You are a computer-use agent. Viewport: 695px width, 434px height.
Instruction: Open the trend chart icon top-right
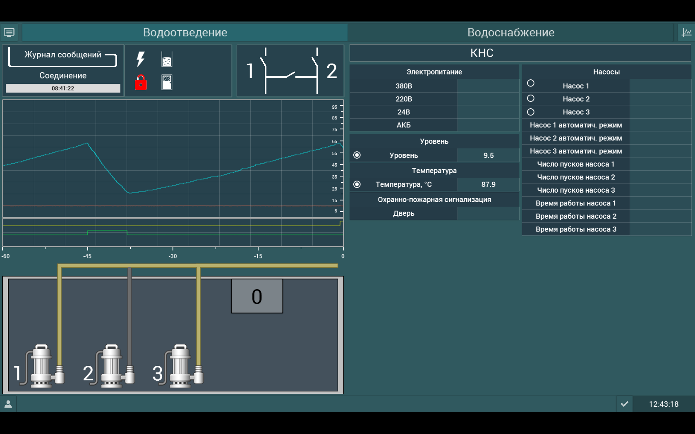(686, 32)
